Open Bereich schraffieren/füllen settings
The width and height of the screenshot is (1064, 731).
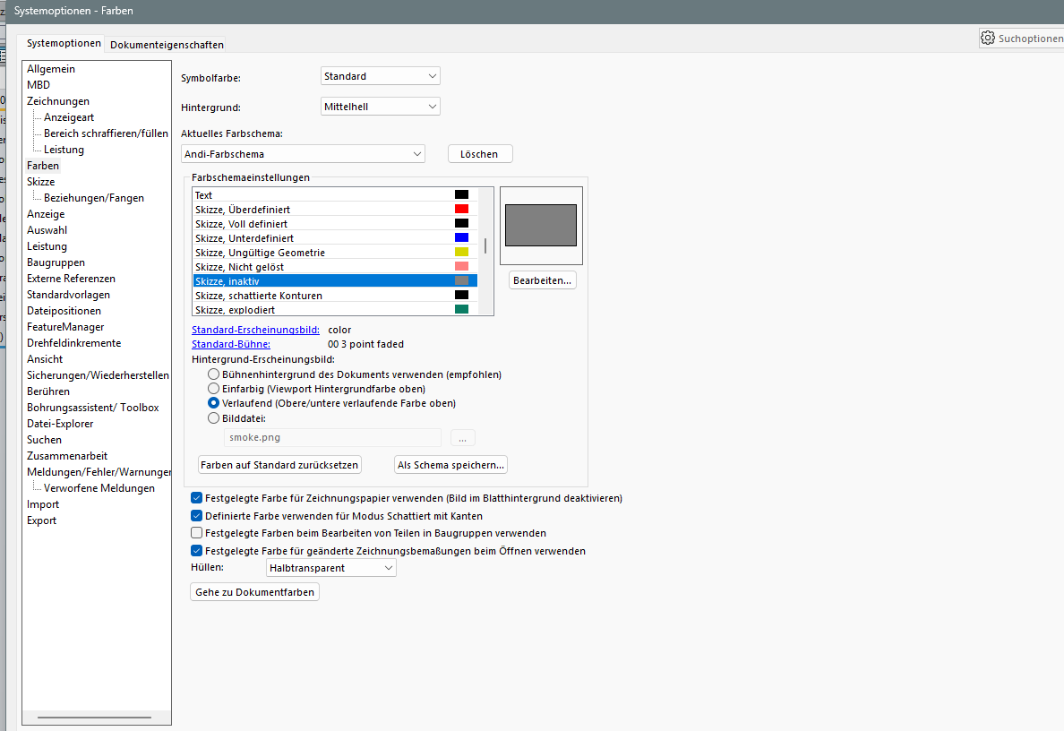click(106, 133)
